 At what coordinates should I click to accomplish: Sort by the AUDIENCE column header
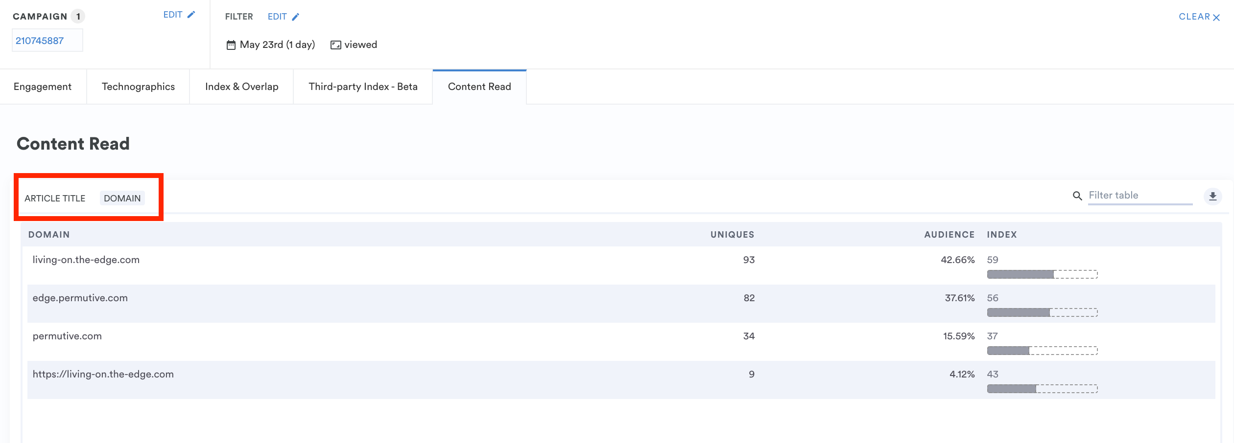click(x=949, y=235)
